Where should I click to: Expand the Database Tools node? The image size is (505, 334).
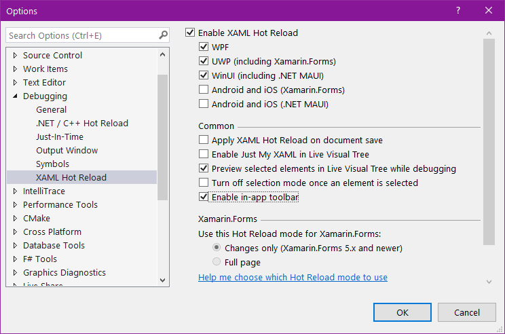[x=15, y=245]
